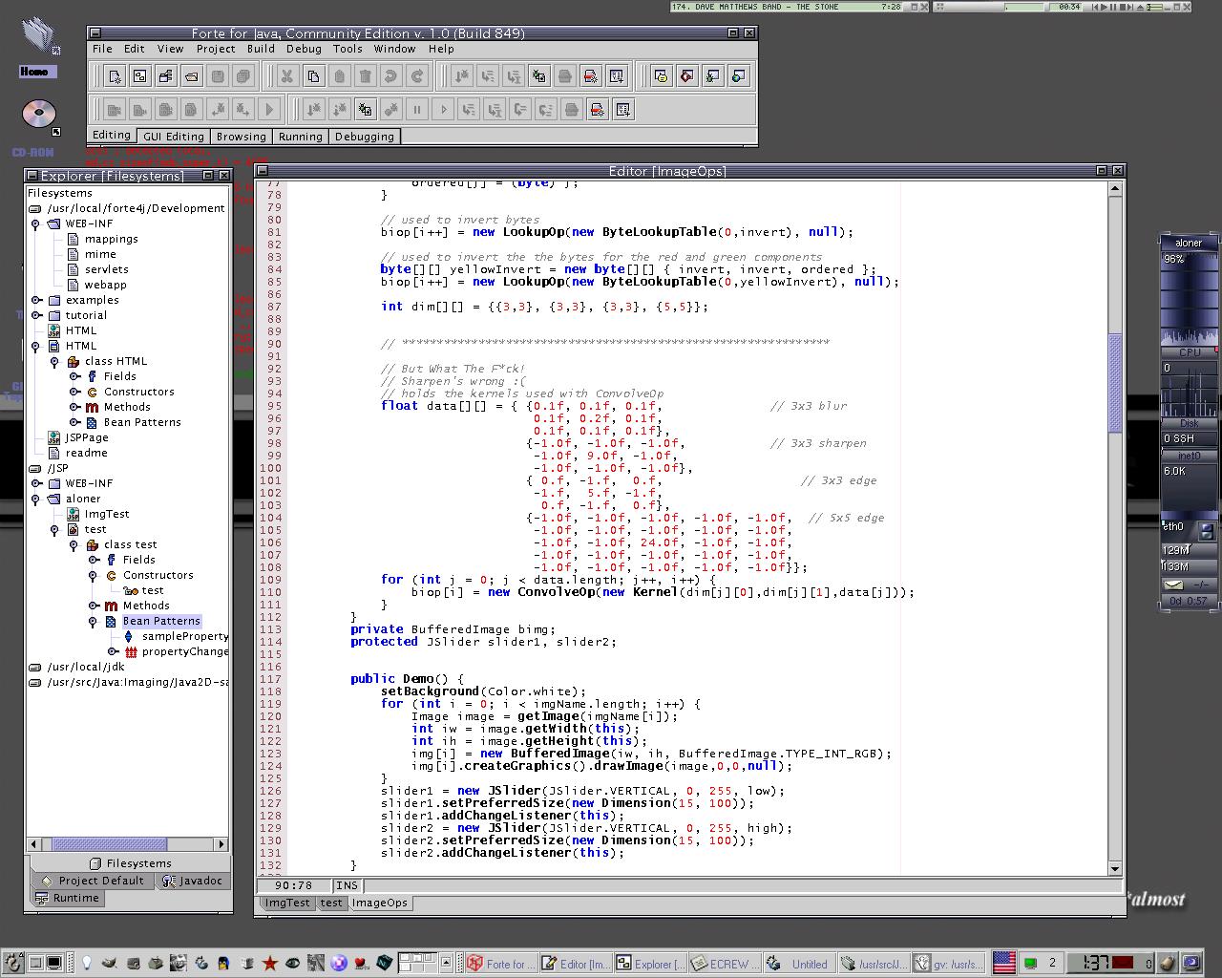This screenshot has height=978, width=1222.
Task: Click the Undo arrow toolbar icon
Action: click(x=390, y=76)
